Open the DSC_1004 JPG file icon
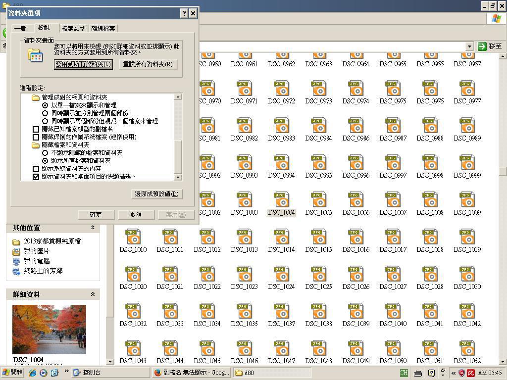Image resolution: width=507 pixels, height=380 pixels. [x=282, y=200]
